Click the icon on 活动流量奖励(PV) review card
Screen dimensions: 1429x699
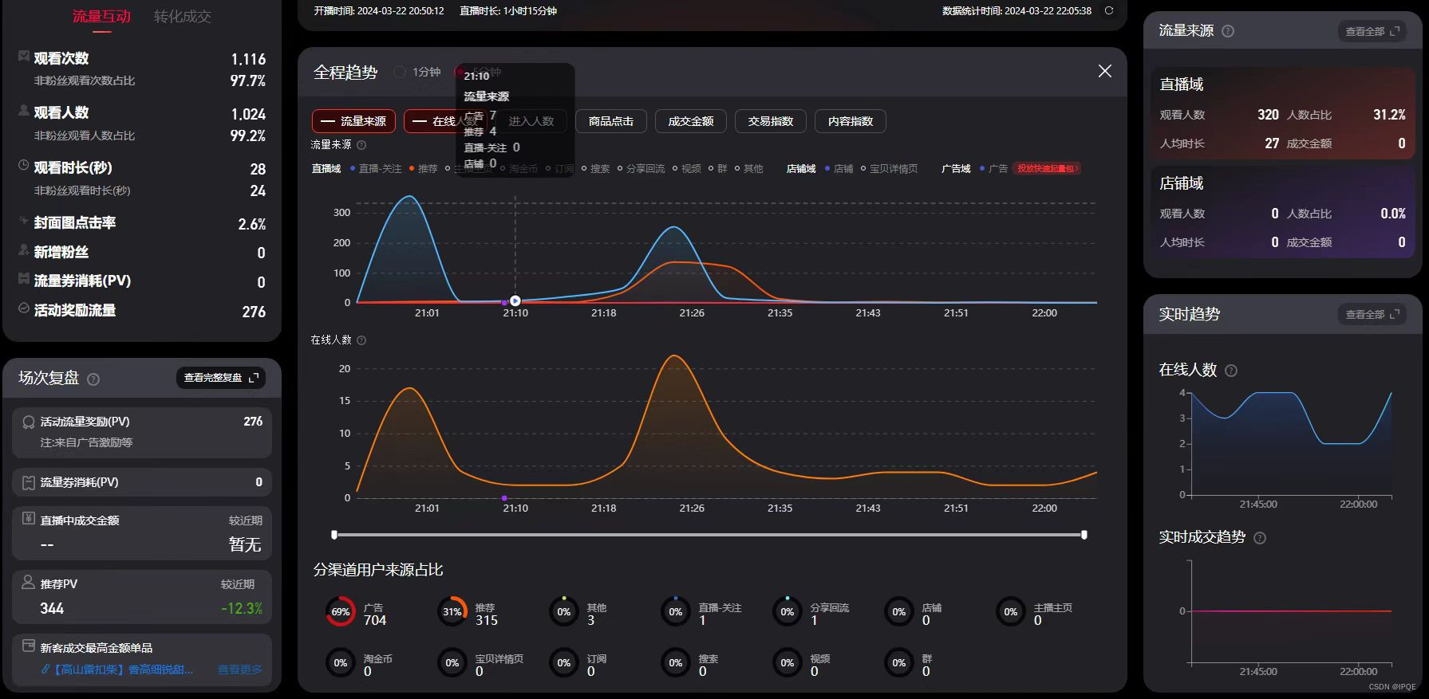click(29, 422)
